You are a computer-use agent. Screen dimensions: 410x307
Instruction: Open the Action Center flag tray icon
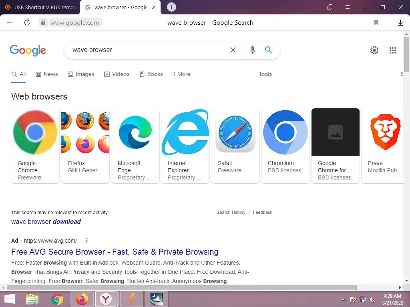coord(353,299)
